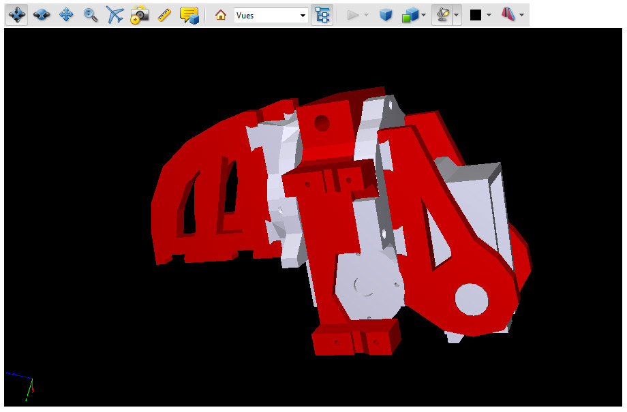Pick the 3D measurement ruler tool
This screenshot has height=412, width=627.
(x=164, y=15)
